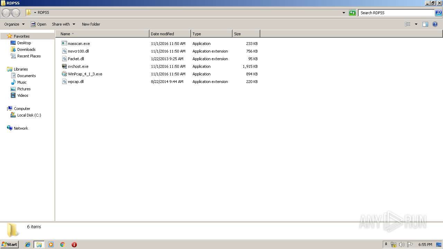Select the svchost.exe file icon

[x=64, y=66]
